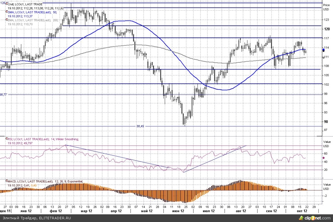The width and height of the screenshot is (333, 222).
Task: Click the red icon beside RSI label
Action: (x=6, y=139)
